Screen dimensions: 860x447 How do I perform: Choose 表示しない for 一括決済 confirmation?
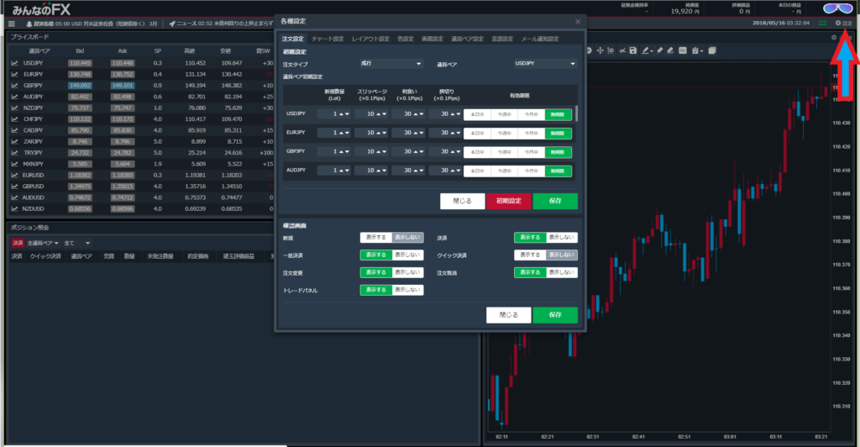point(407,255)
